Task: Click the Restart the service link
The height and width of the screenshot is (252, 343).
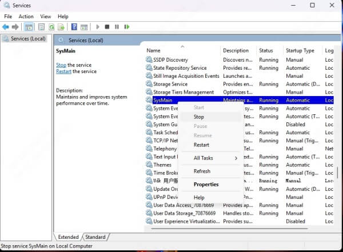Action: [x=63, y=71]
